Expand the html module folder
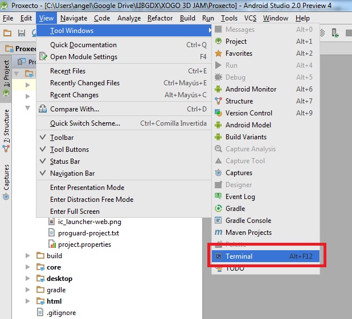The height and width of the screenshot is (319, 352). pos(27,301)
